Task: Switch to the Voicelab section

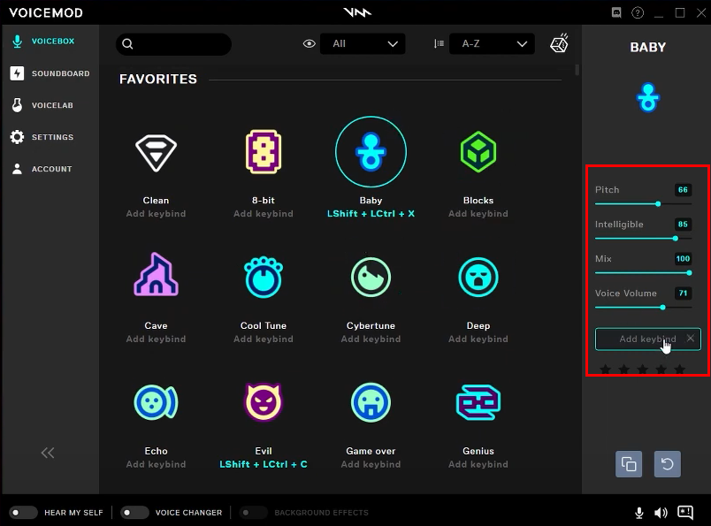Action: (x=50, y=105)
